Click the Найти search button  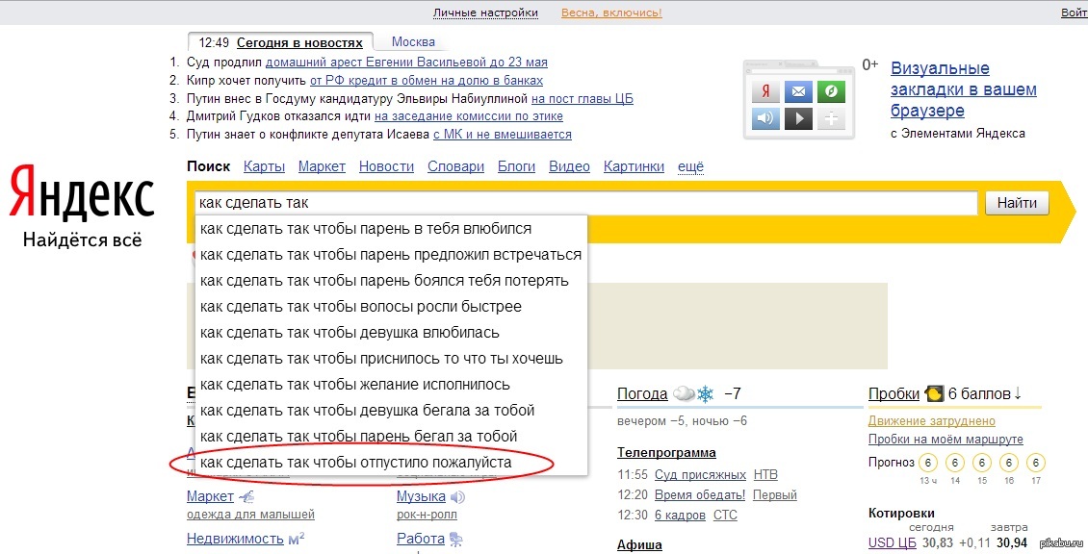coord(1017,203)
